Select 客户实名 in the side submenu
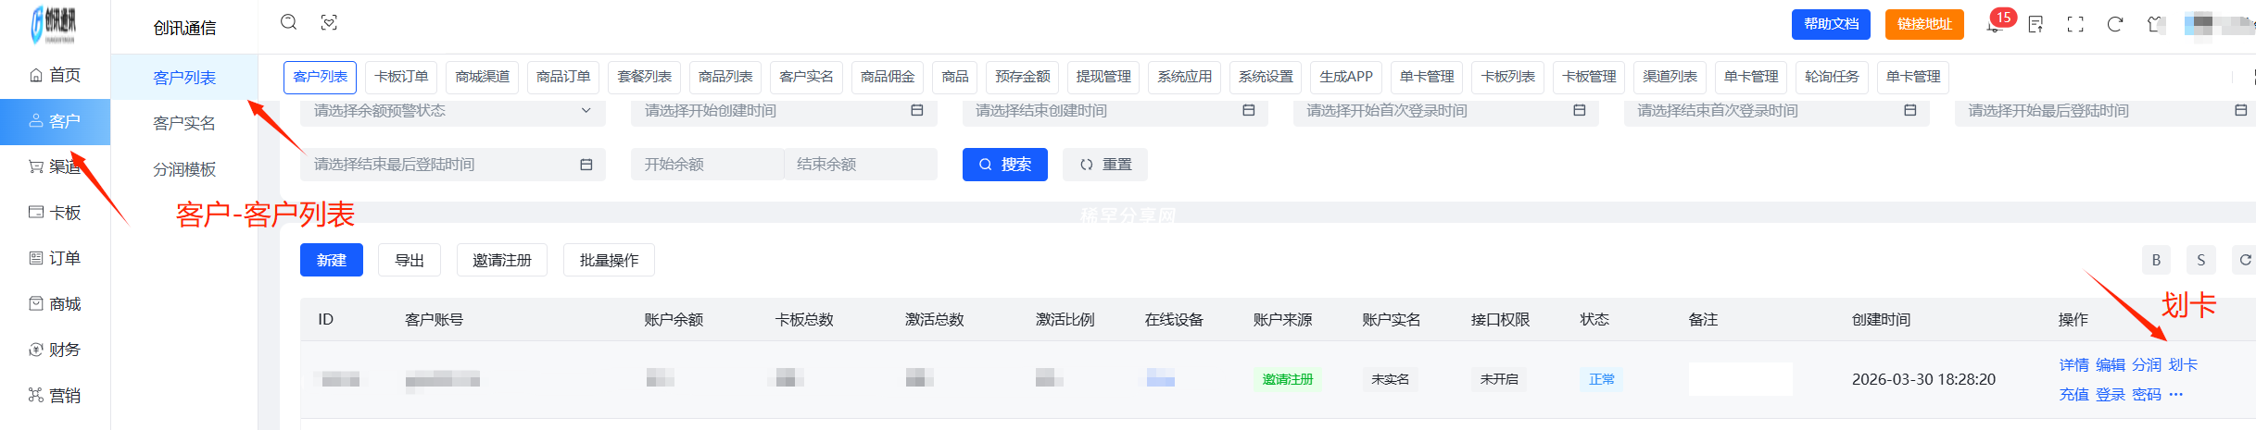The width and height of the screenshot is (2256, 430). point(184,123)
